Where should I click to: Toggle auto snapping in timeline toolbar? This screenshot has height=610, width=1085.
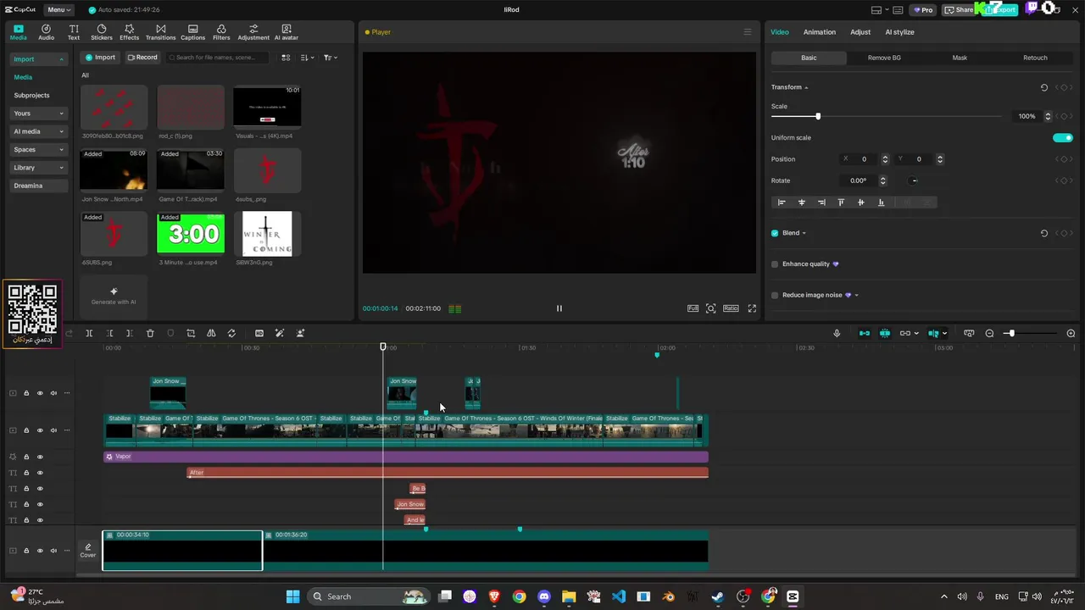click(x=885, y=333)
